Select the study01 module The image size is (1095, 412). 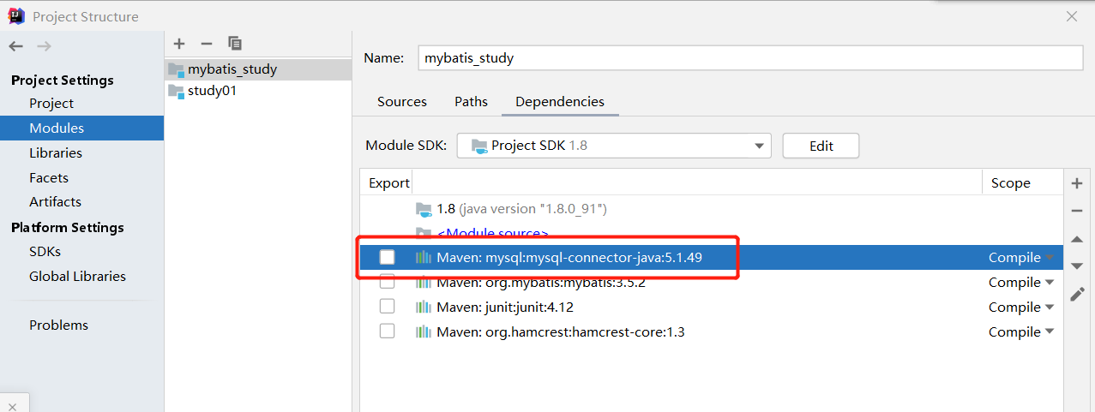coord(258,91)
